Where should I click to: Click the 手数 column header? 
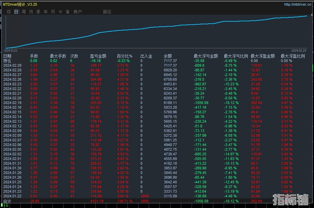(34, 56)
